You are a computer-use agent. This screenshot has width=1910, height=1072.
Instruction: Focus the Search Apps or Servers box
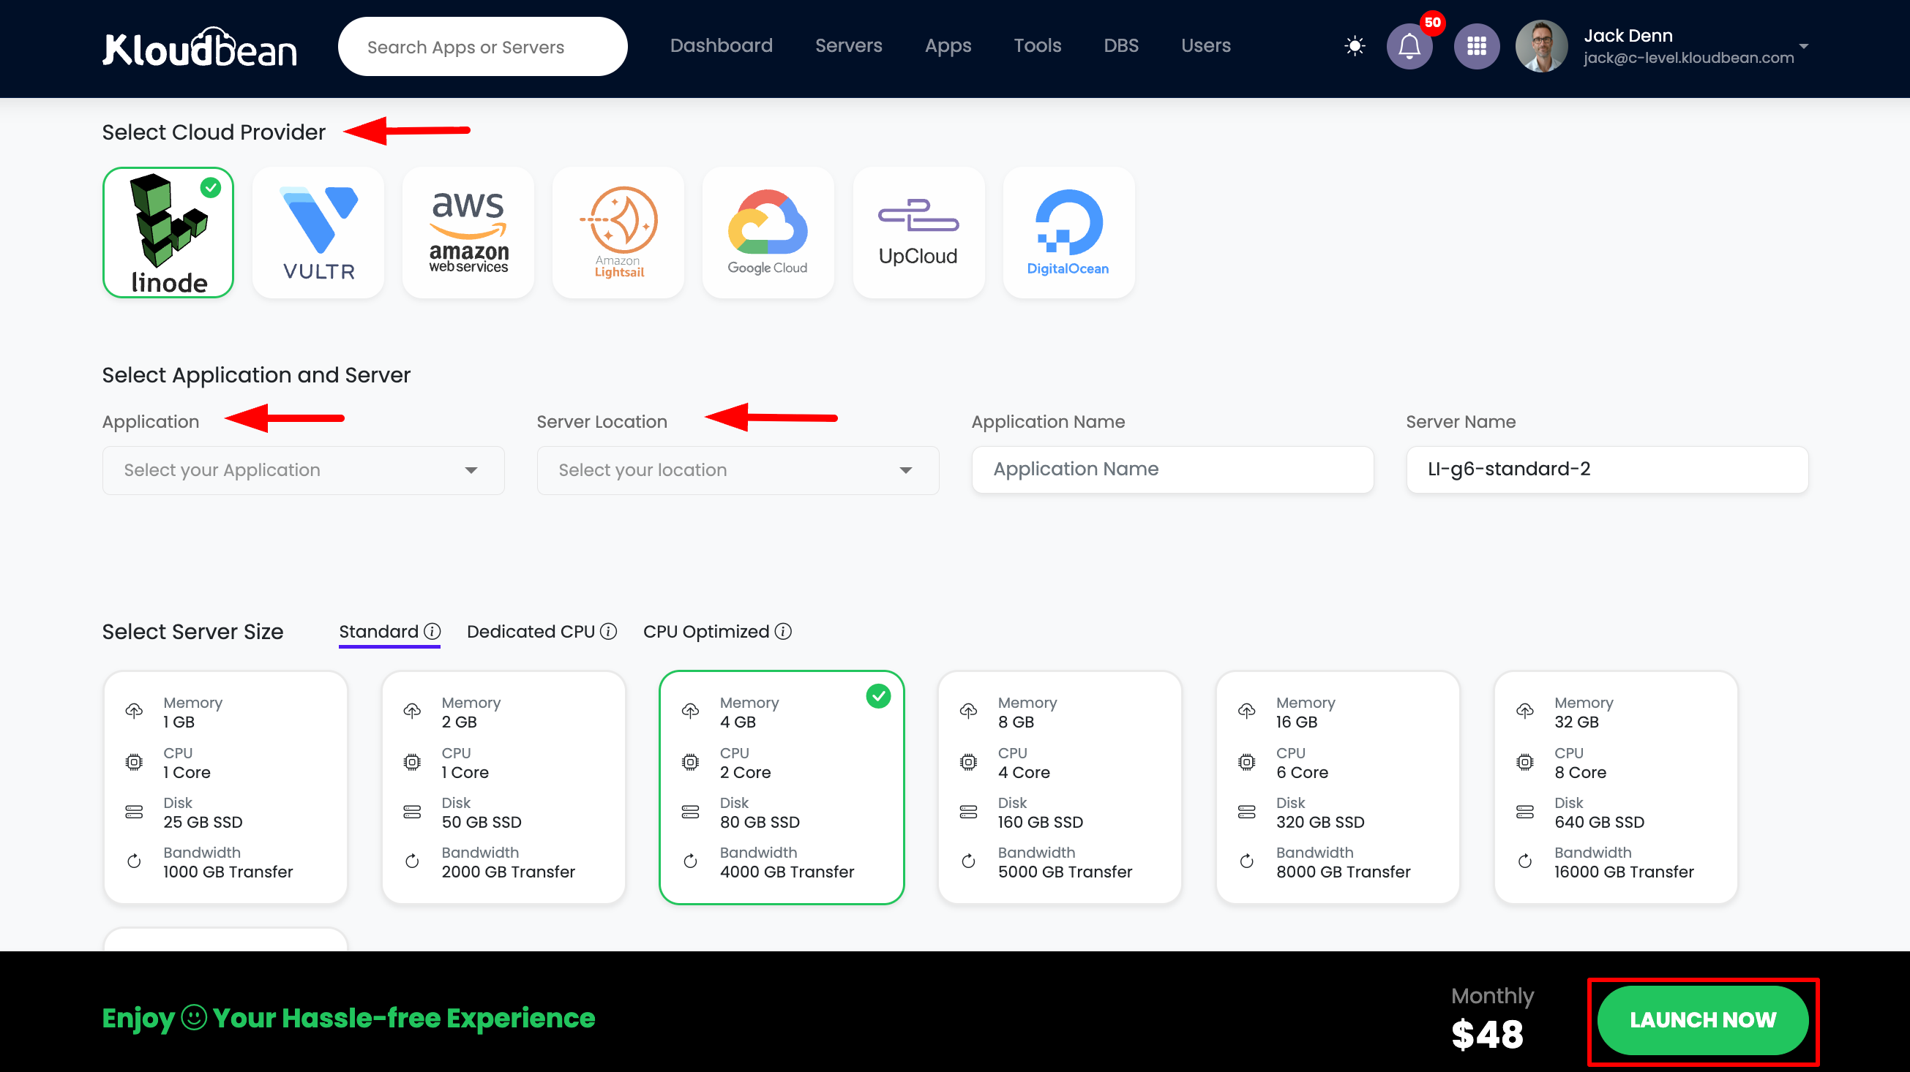[483, 47]
